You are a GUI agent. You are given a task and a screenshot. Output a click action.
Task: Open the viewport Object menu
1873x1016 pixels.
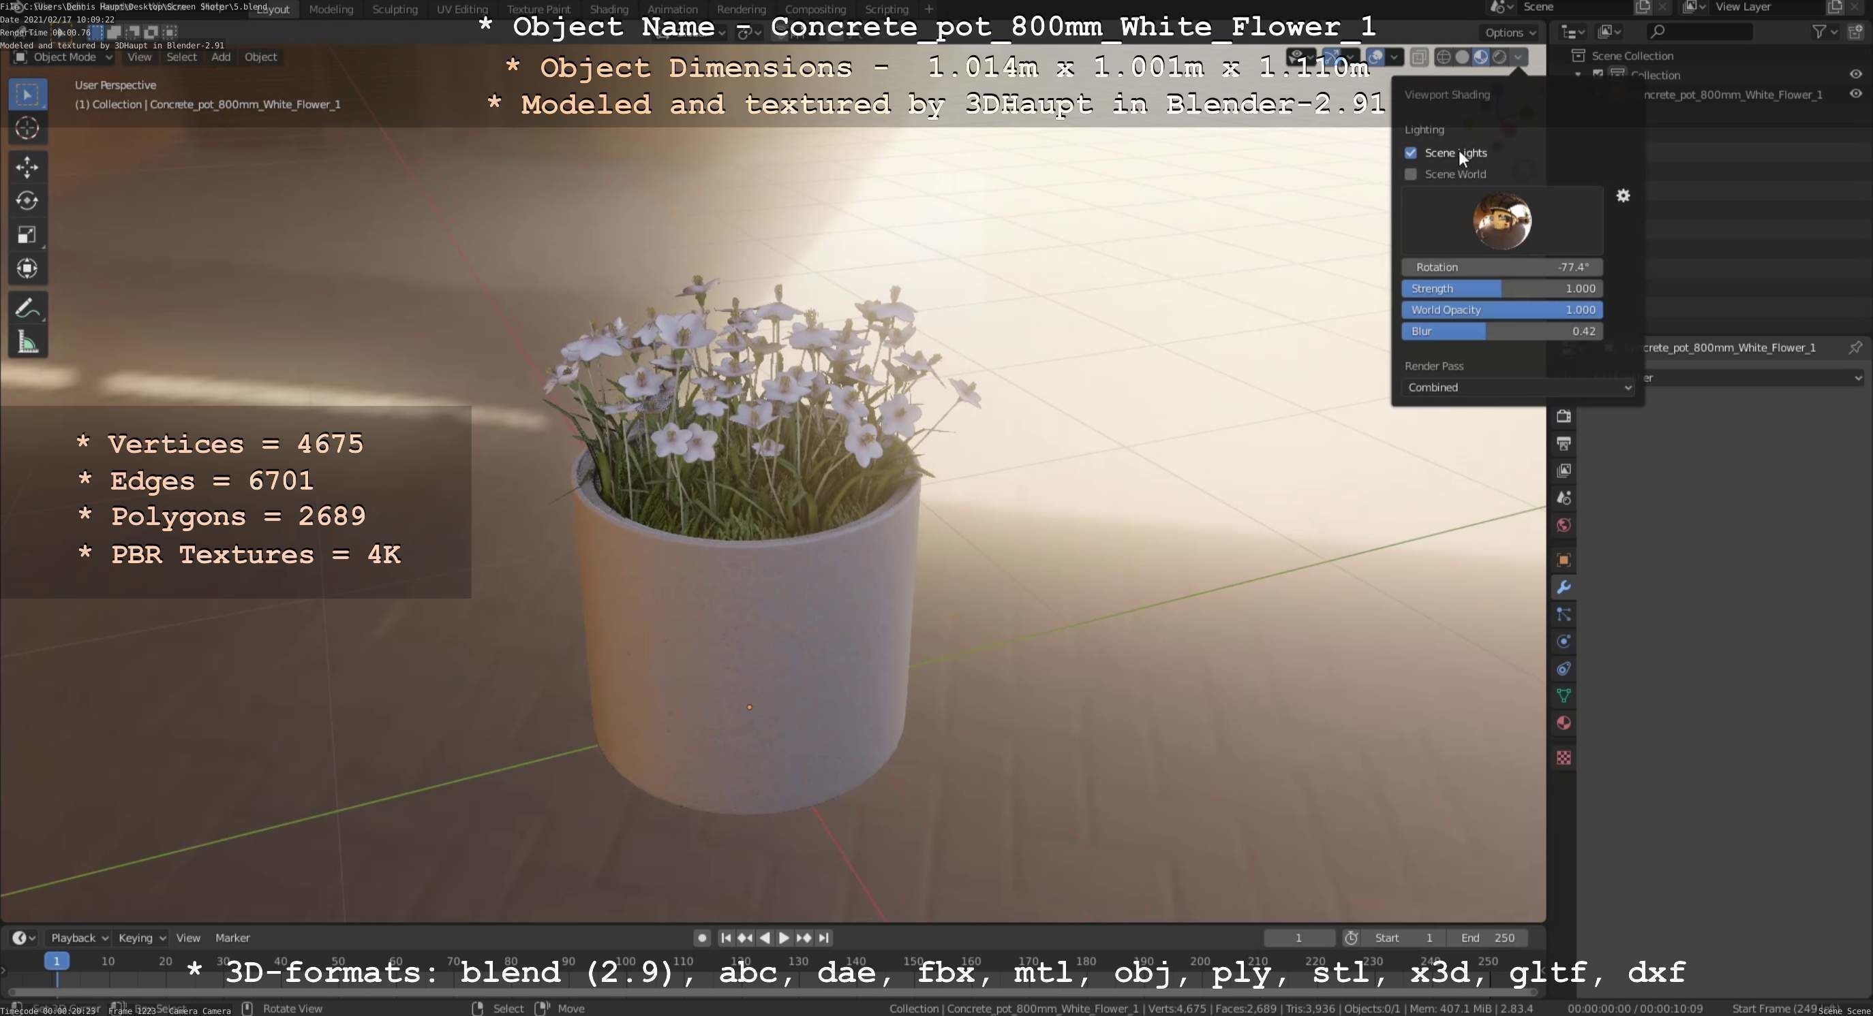tap(260, 57)
